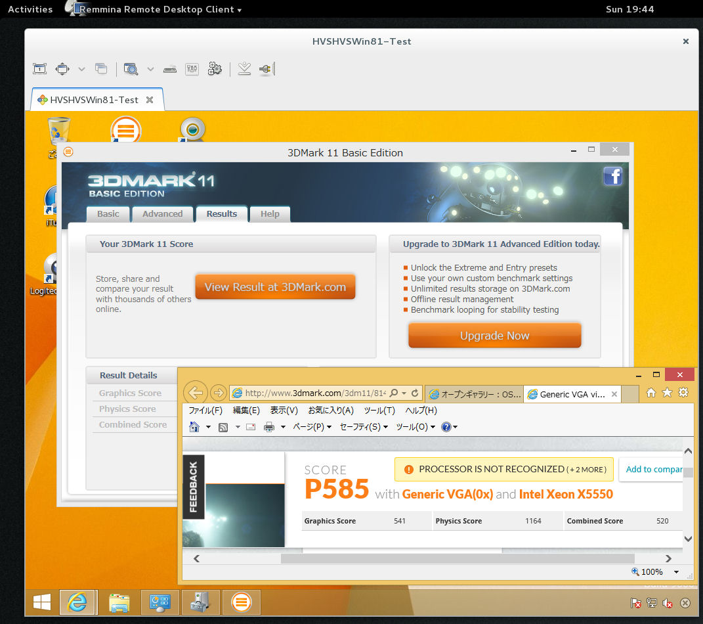Open the Help tab in 3DMark
Screen dimensions: 703x624
(x=270, y=214)
